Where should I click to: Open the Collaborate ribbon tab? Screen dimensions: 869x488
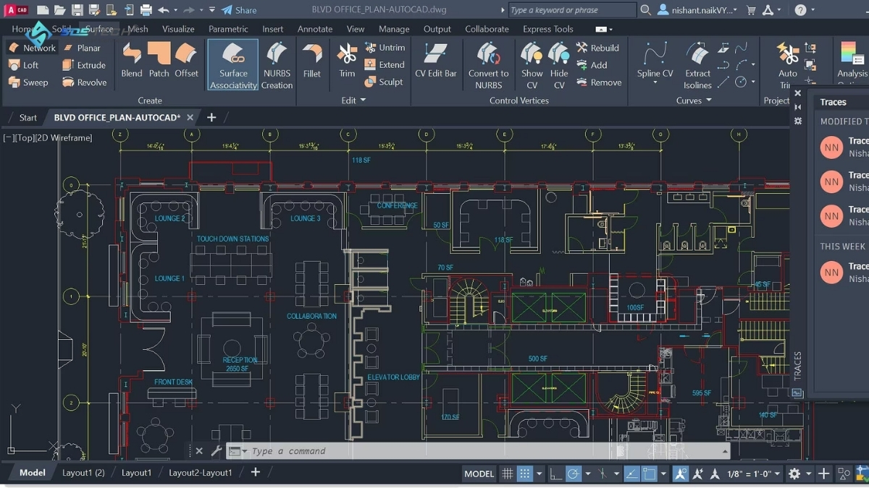[487, 29]
